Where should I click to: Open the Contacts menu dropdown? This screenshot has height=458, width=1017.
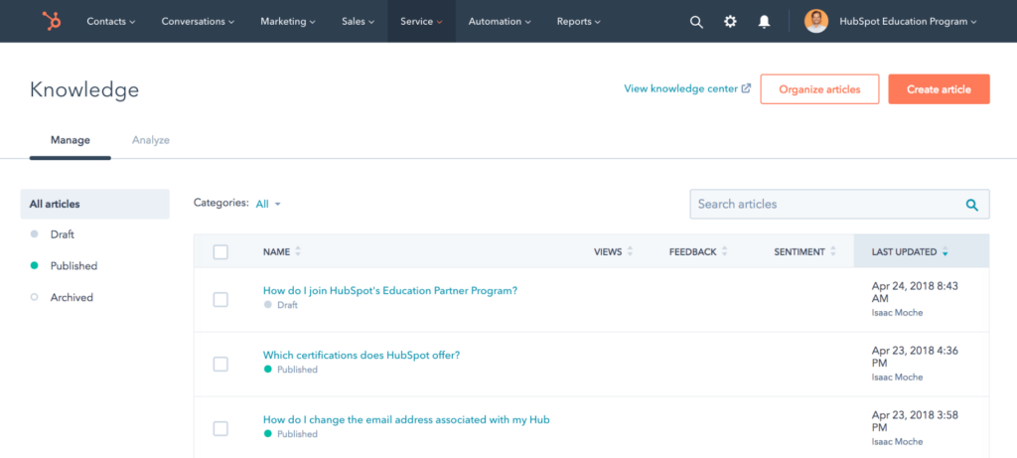tap(111, 22)
